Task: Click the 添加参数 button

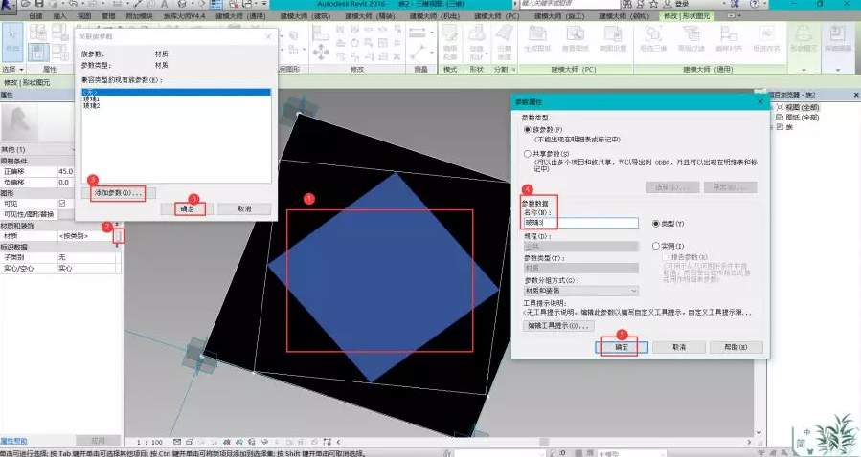Action: (119, 193)
